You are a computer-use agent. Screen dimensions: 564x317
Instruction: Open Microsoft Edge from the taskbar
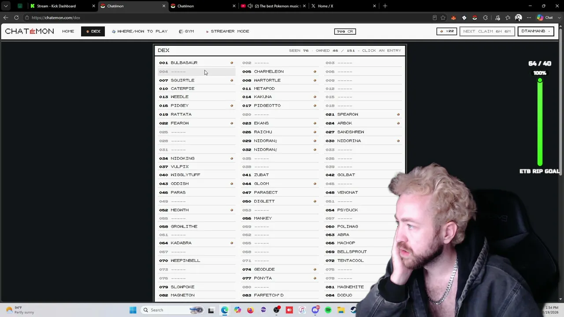pyautogui.click(x=225, y=310)
